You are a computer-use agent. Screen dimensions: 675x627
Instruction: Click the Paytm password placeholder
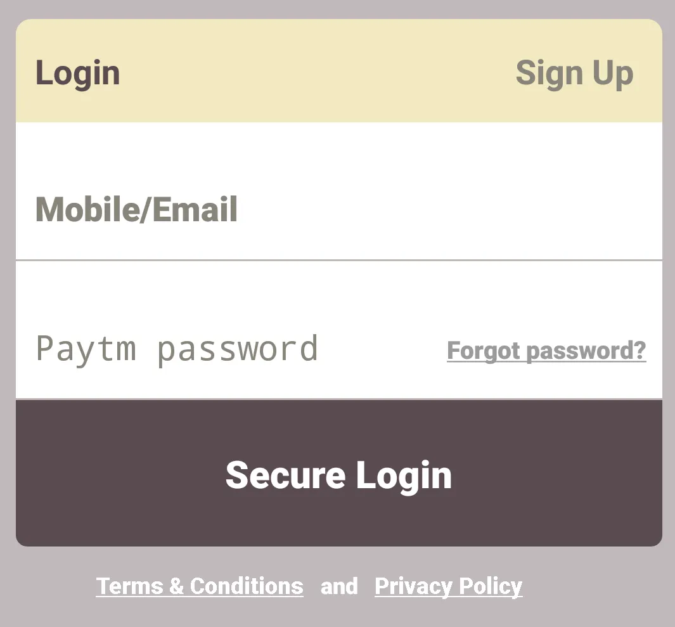(177, 347)
